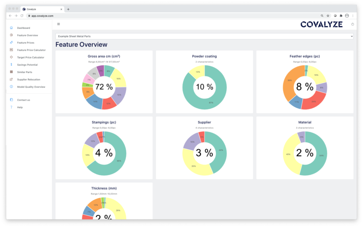The image size is (363, 227).
Task: Open Feature Price Calculator via its icon
Action: pos(11,50)
